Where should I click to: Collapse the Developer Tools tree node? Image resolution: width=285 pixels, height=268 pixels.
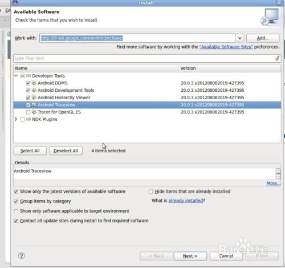(x=16, y=76)
